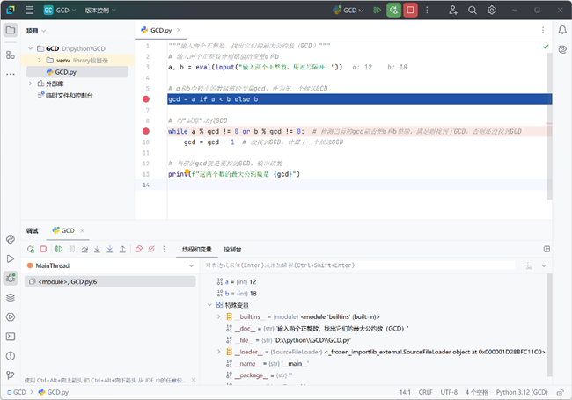The height and width of the screenshot is (400, 572).
Task: Stop the running program with red square
Action: 410,11
